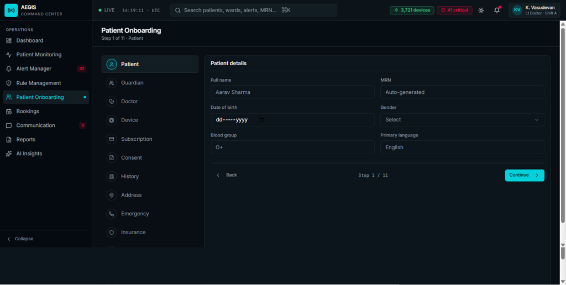
Task: Click the Guardian step people icon
Action: 112,83
